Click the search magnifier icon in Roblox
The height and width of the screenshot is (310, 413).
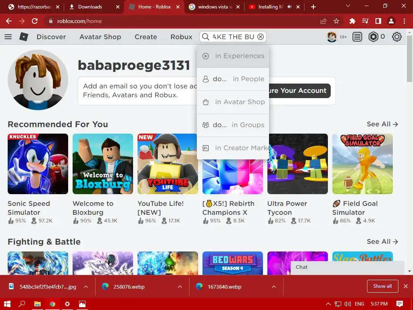click(x=205, y=37)
